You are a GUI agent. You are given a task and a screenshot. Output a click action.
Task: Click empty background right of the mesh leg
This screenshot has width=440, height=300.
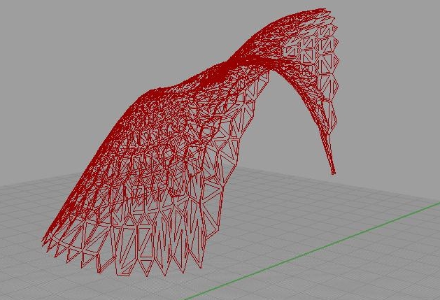(x=392, y=140)
